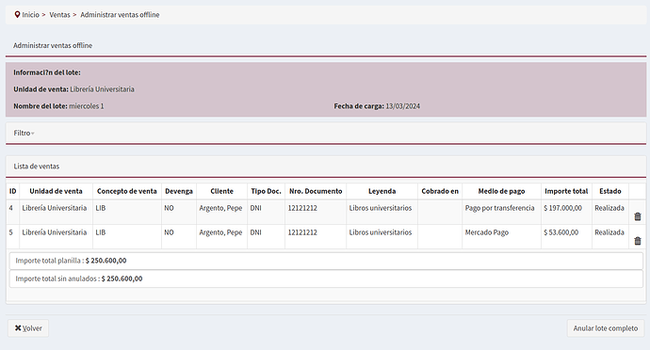Delete sale ID 5 with trash icon
The height and width of the screenshot is (350, 650).
pos(638,241)
